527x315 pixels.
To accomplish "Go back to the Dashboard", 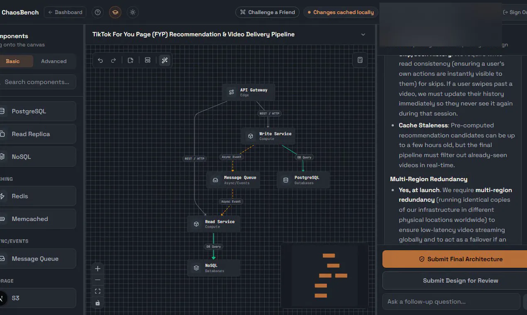I will [x=65, y=12].
